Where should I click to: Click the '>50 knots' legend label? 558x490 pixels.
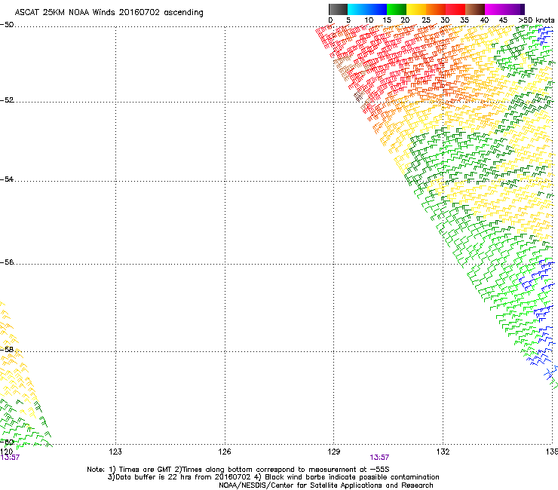tap(536, 20)
